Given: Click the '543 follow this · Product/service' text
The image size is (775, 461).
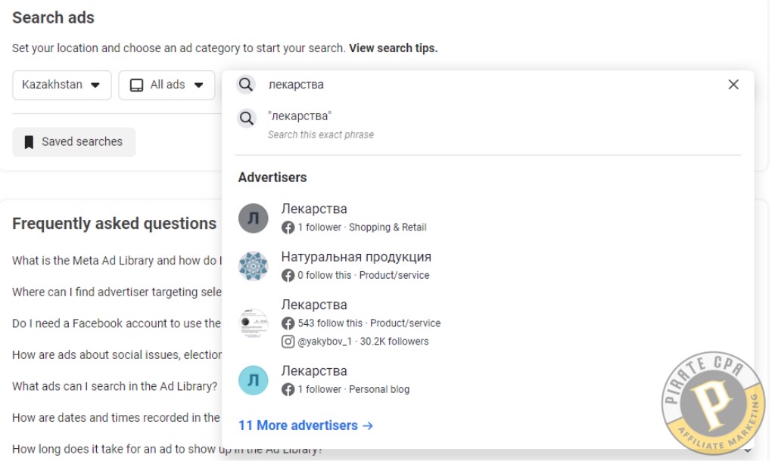Looking at the screenshot, I should [369, 323].
